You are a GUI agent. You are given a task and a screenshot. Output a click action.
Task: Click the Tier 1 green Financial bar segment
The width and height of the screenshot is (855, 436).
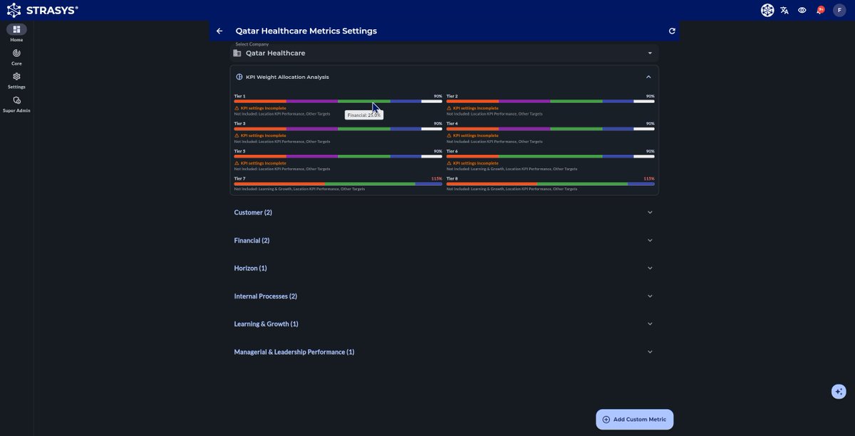pyautogui.click(x=364, y=101)
